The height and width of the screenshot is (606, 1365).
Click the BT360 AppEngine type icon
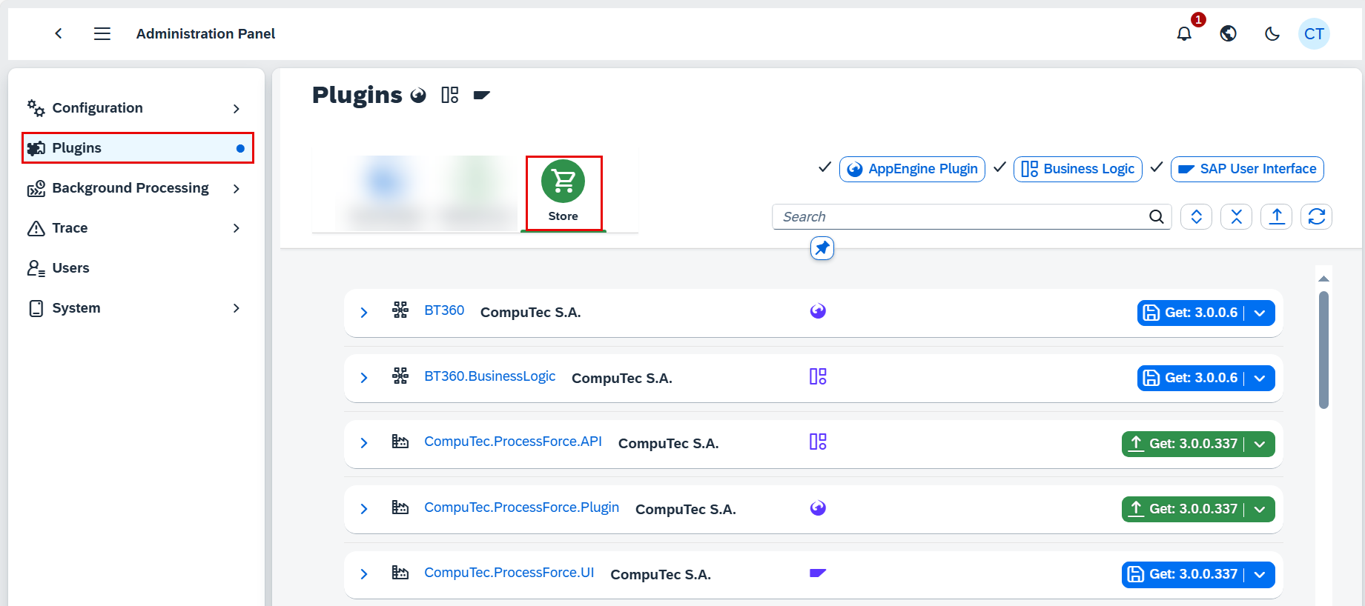pos(818,311)
